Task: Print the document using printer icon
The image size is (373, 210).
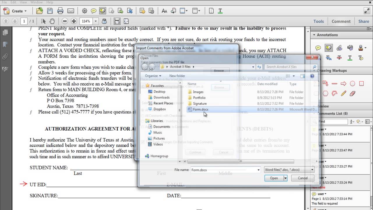Action: 60,11
